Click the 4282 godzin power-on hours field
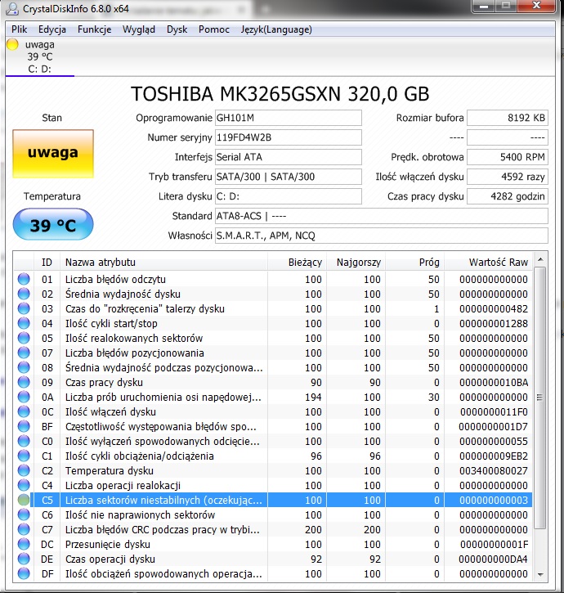This screenshot has width=564, height=593. pyautogui.click(x=508, y=196)
